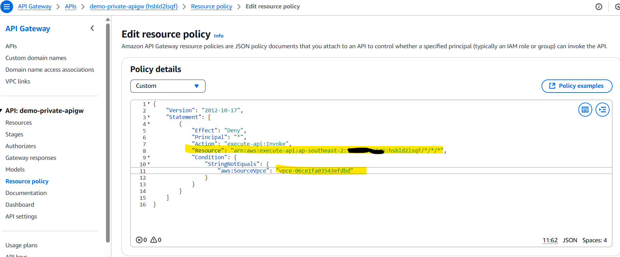Open VPC links in sidebar
Image resolution: width=620 pixels, height=257 pixels.
(x=18, y=81)
